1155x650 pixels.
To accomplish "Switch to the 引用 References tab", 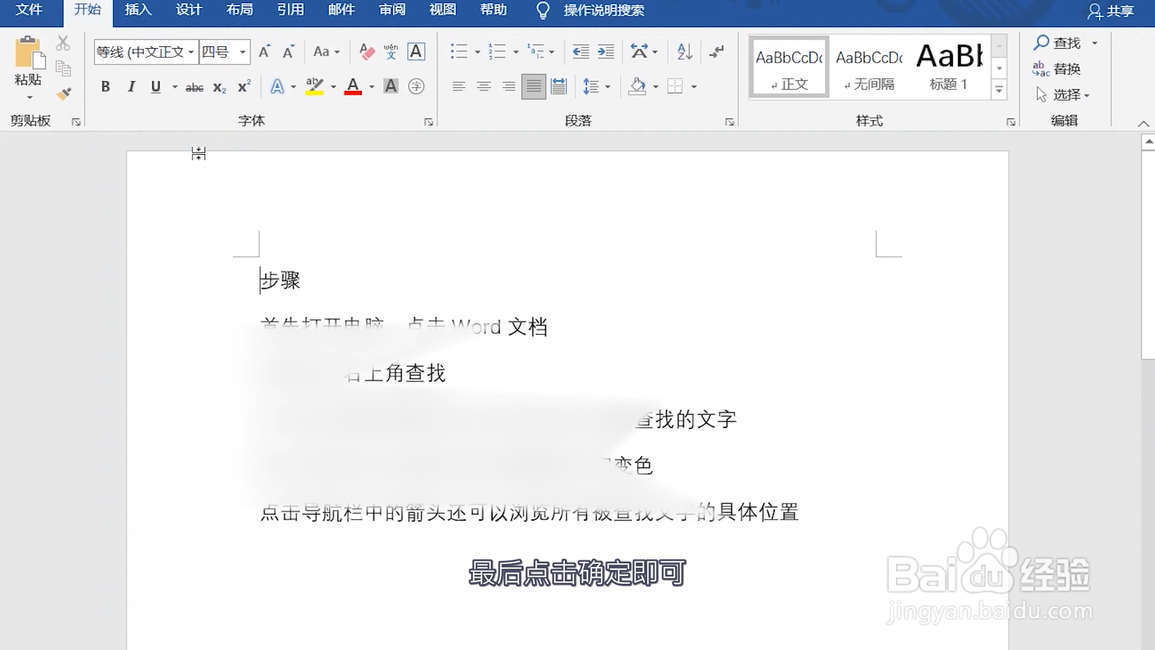I will pos(291,10).
